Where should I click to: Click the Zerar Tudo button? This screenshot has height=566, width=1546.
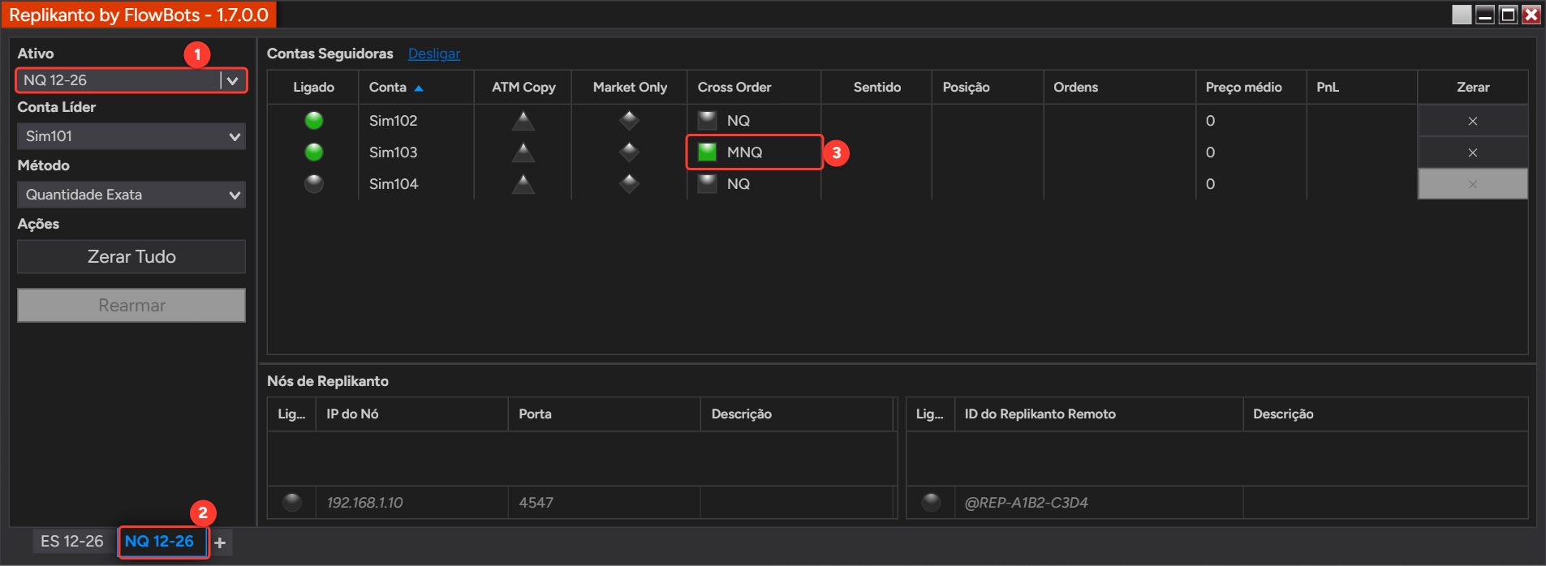point(131,256)
